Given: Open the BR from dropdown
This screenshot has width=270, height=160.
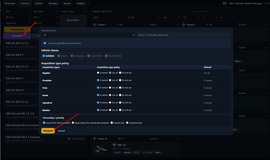Looking at the screenshot, I should [17, 17].
